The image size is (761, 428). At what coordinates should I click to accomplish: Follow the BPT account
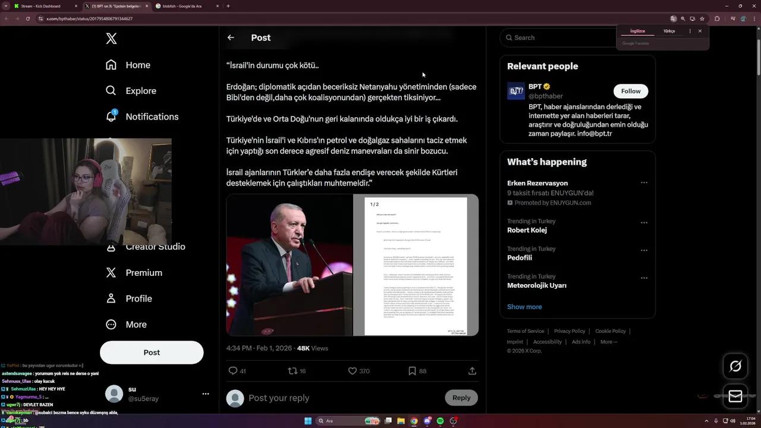(630, 91)
